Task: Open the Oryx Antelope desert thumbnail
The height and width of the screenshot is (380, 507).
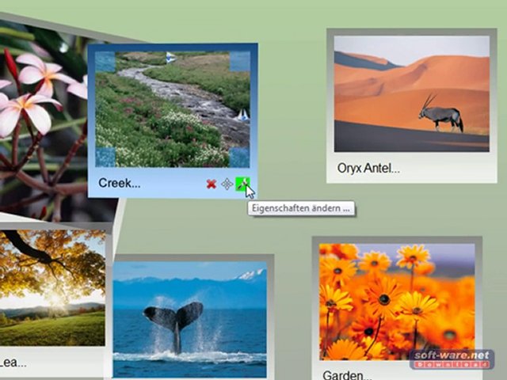Action: 412,93
